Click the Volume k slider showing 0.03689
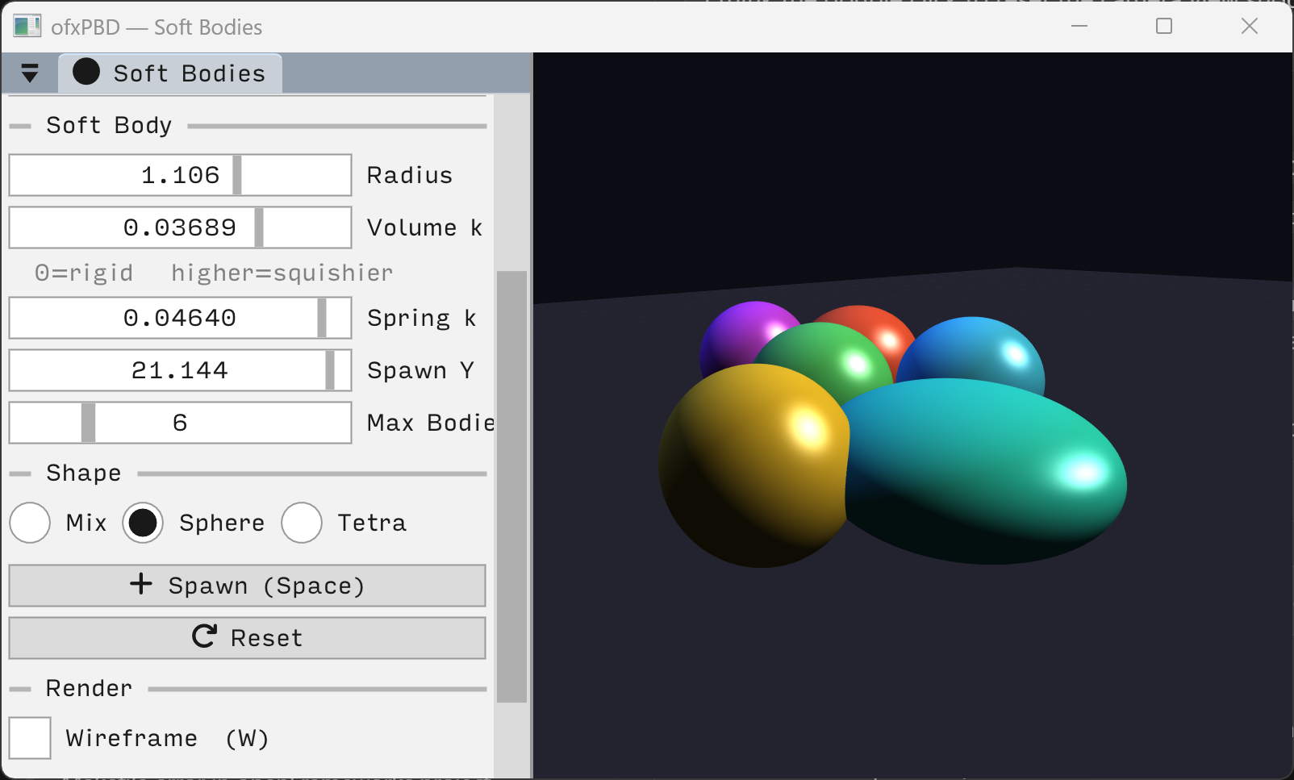 pos(180,227)
